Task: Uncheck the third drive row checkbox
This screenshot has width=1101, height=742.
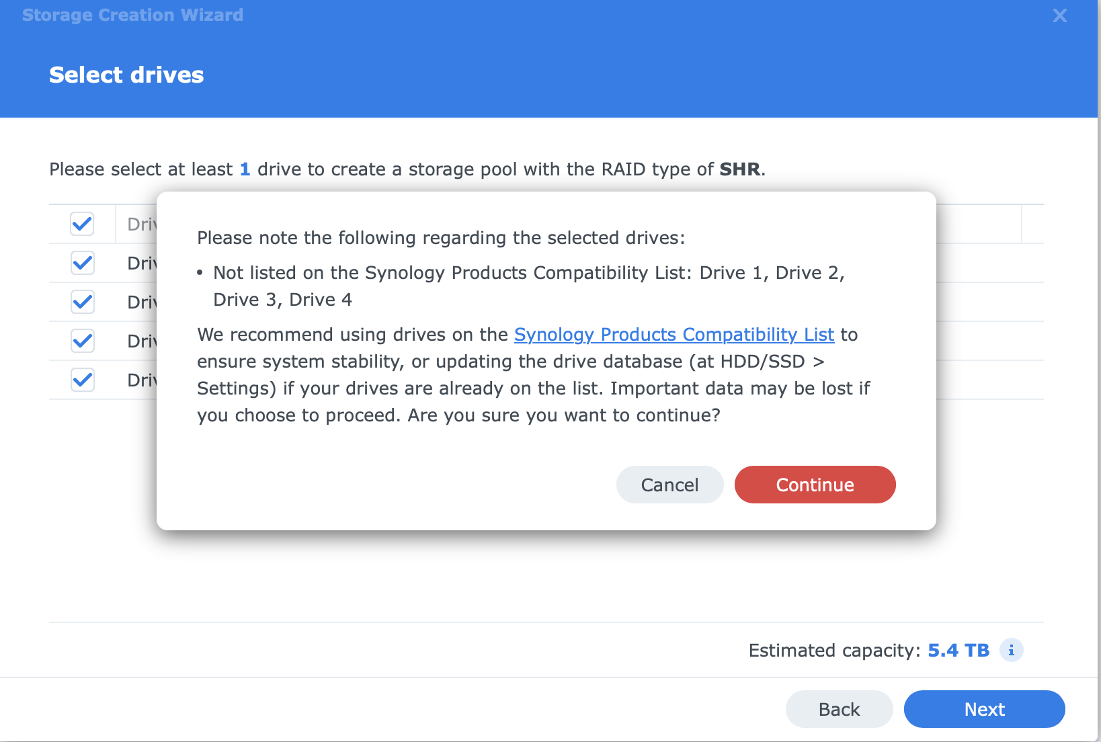Action: point(82,341)
